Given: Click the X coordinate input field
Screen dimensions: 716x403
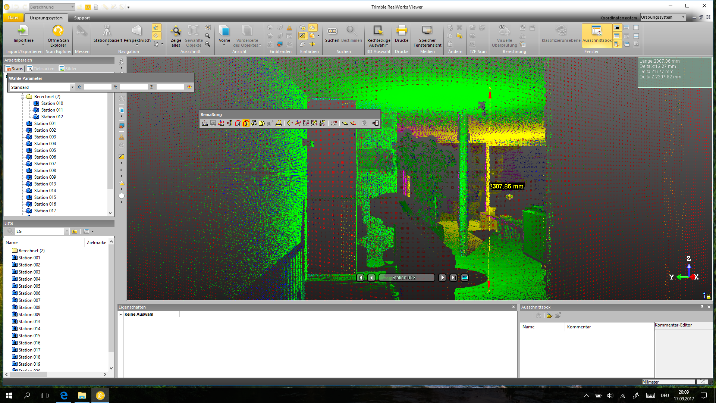Looking at the screenshot, I should [97, 87].
